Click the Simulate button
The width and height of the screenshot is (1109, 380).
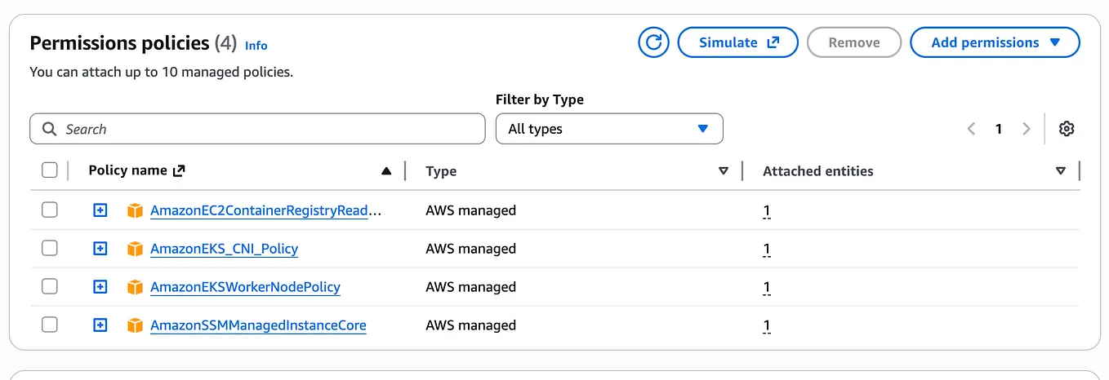(738, 42)
